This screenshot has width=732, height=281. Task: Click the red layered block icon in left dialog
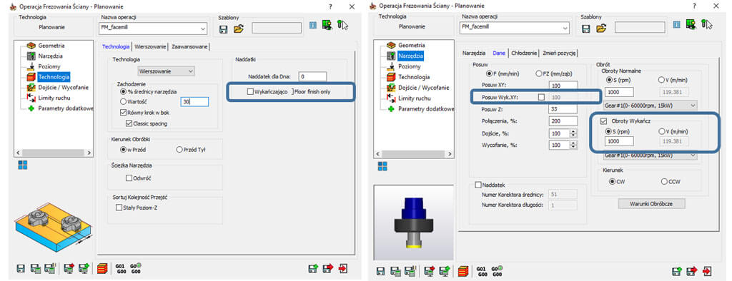(x=102, y=269)
